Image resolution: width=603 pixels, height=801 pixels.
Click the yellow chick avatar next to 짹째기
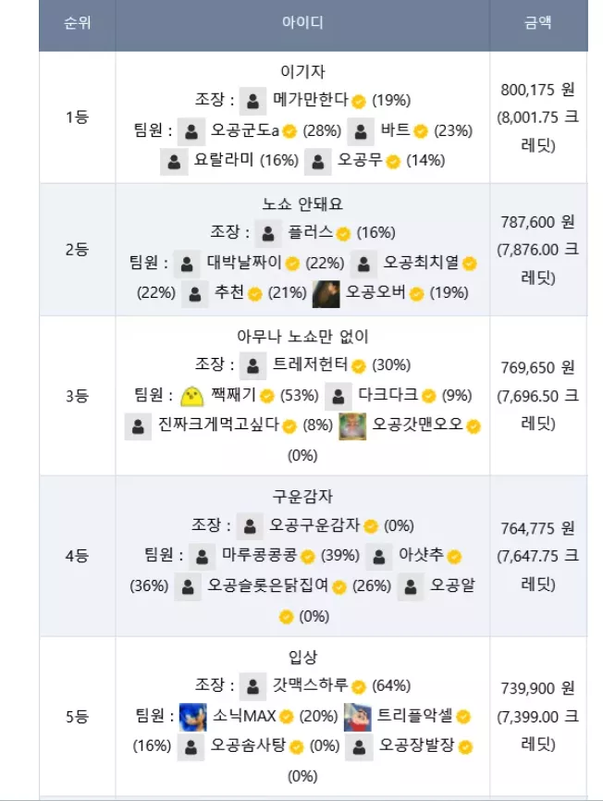pyautogui.click(x=192, y=396)
